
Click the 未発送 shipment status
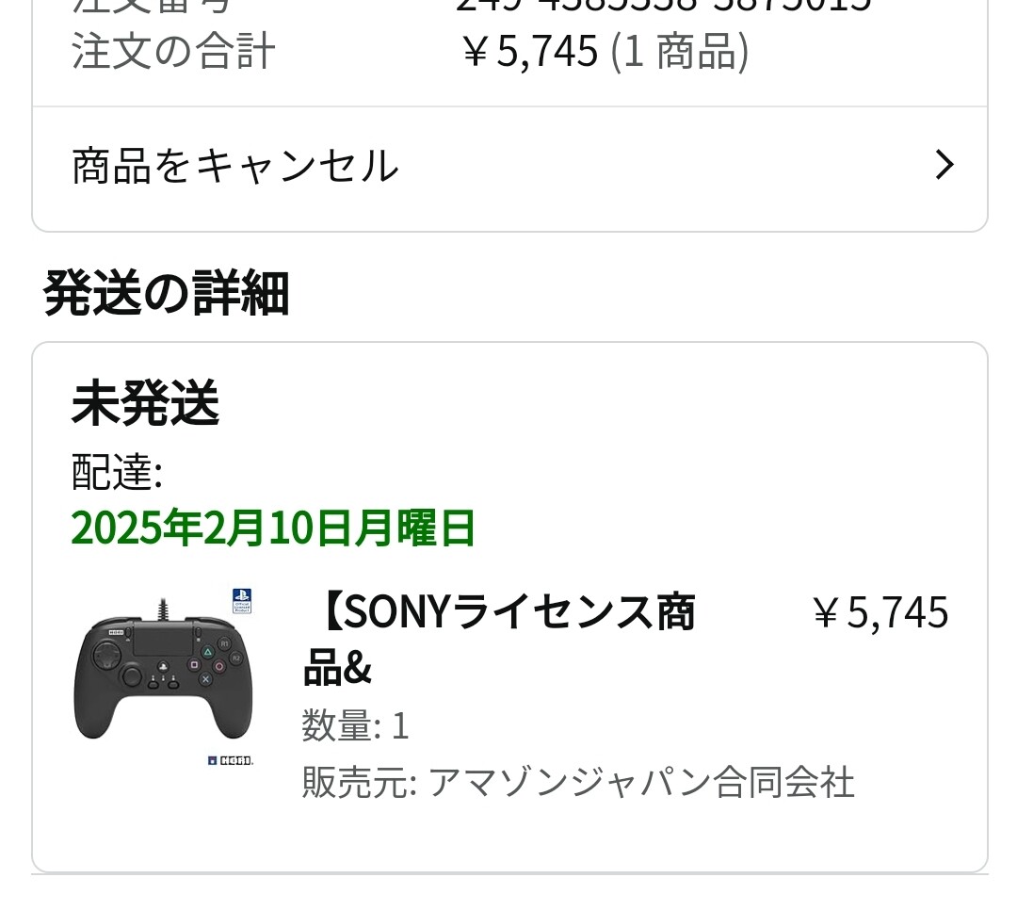coord(145,403)
